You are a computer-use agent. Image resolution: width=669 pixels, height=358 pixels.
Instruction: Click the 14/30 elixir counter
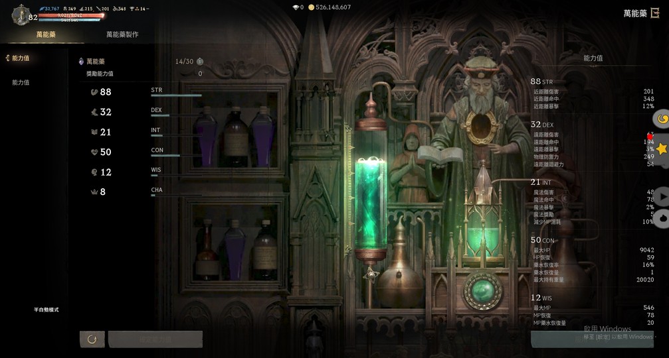pos(184,61)
